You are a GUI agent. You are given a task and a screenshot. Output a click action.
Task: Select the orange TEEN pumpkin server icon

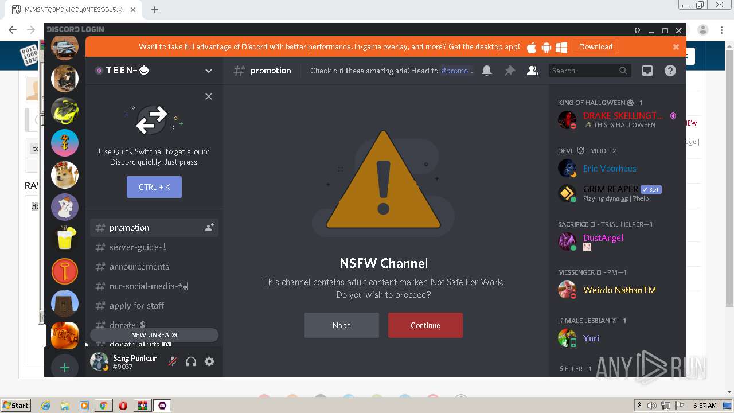(x=65, y=336)
